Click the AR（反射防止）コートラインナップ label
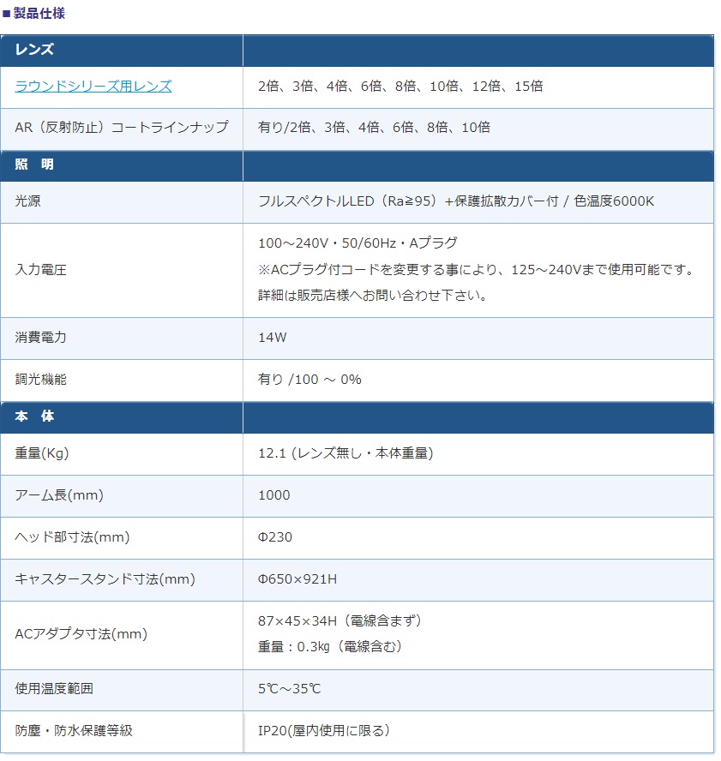Viewport: 721px width, 761px height. 122,128
